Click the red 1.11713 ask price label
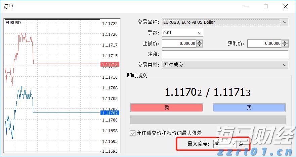The image size is (296, 157). click(x=110, y=64)
